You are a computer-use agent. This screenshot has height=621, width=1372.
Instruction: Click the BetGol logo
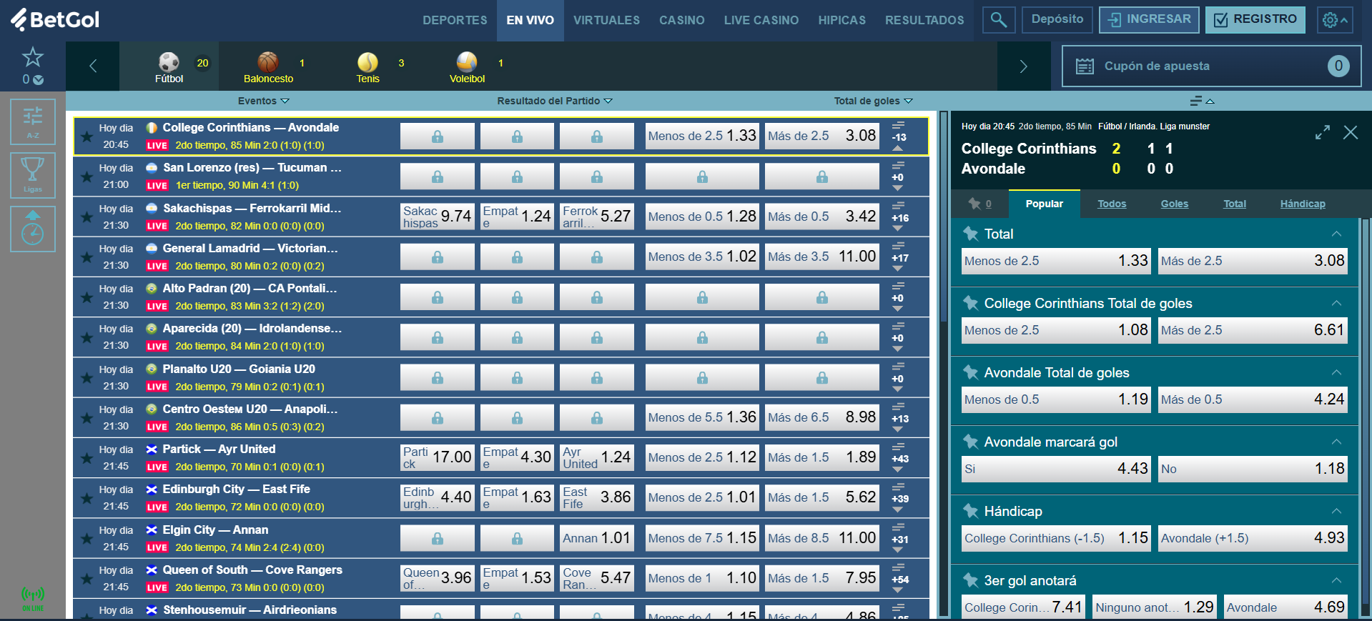click(x=55, y=19)
